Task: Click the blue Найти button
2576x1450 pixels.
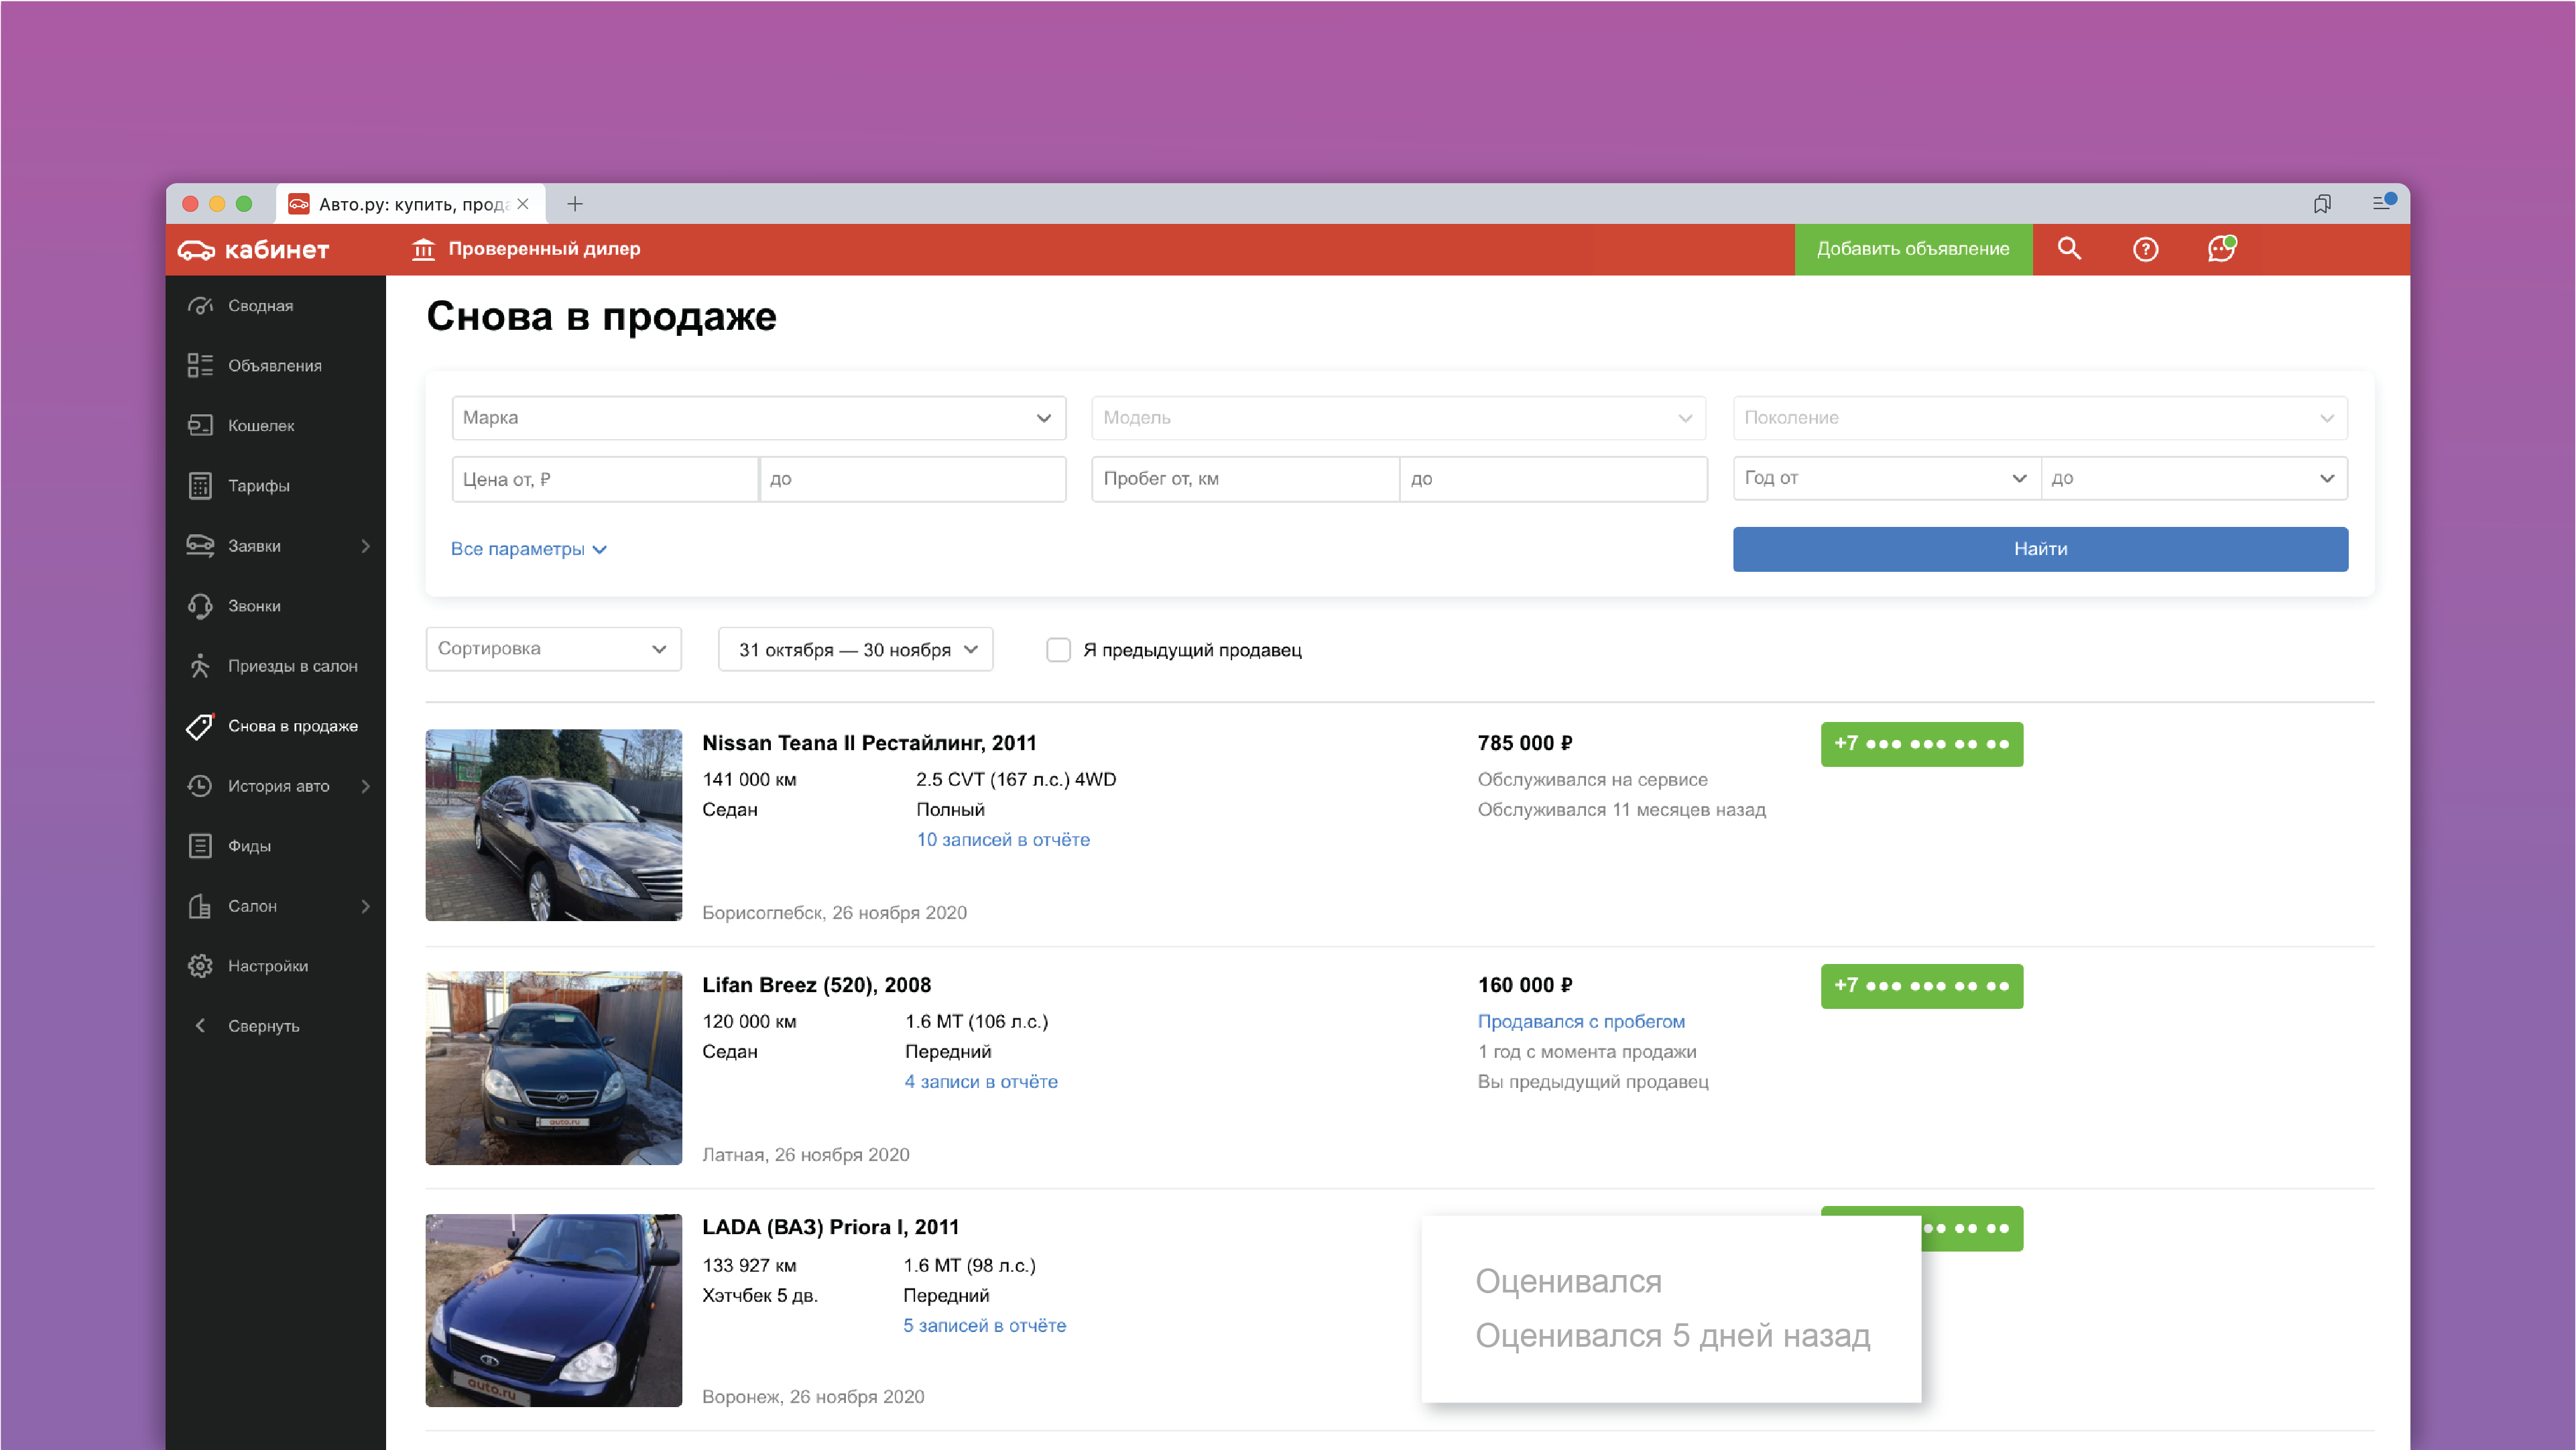Action: click(x=2040, y=549)
